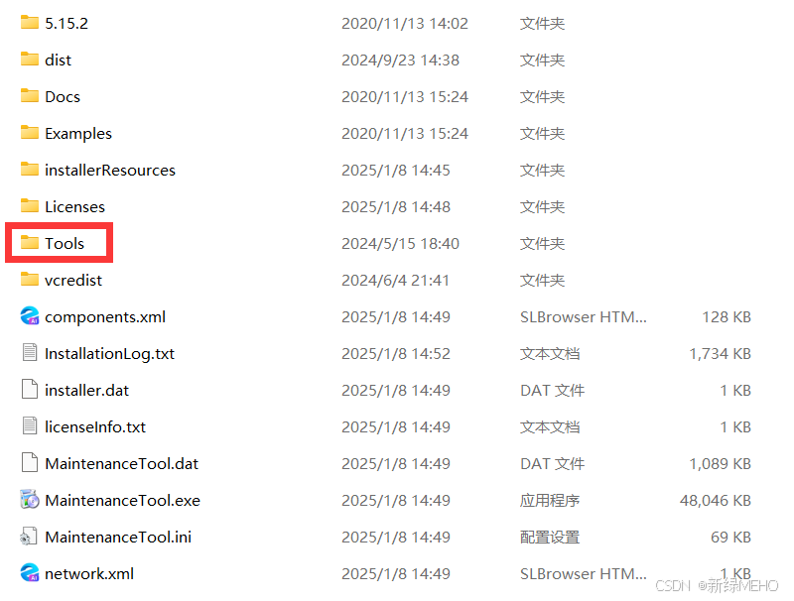Click the 48,046 KB size entry
Image resolution: width=794 pixels, height=601 pixels.
715,500
